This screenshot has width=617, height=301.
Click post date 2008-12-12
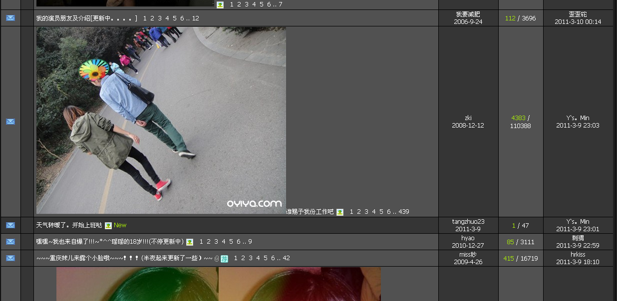(468, 126)
